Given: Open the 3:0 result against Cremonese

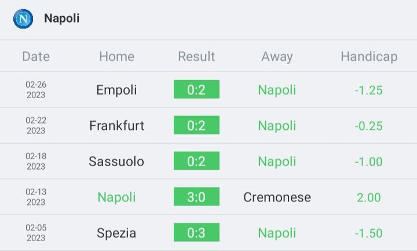Looking at the screenshot, I should click(196, 197).
